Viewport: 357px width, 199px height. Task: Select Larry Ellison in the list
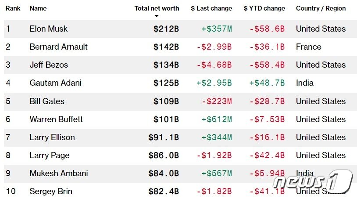[x=52, y=137]
